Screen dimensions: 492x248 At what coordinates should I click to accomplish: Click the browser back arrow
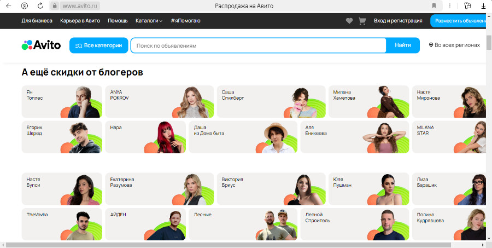pyautogui.click(x=8, y=6)
